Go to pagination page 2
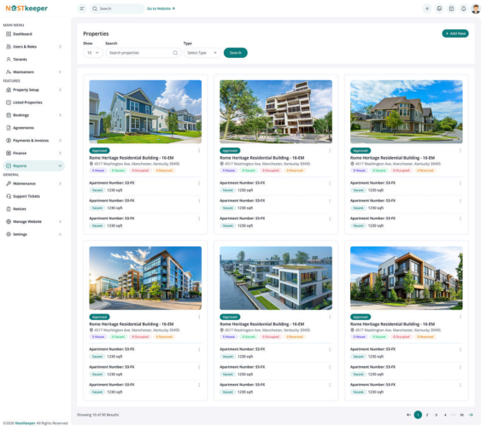The image size is (487, 431). click(x=427, y=415)
